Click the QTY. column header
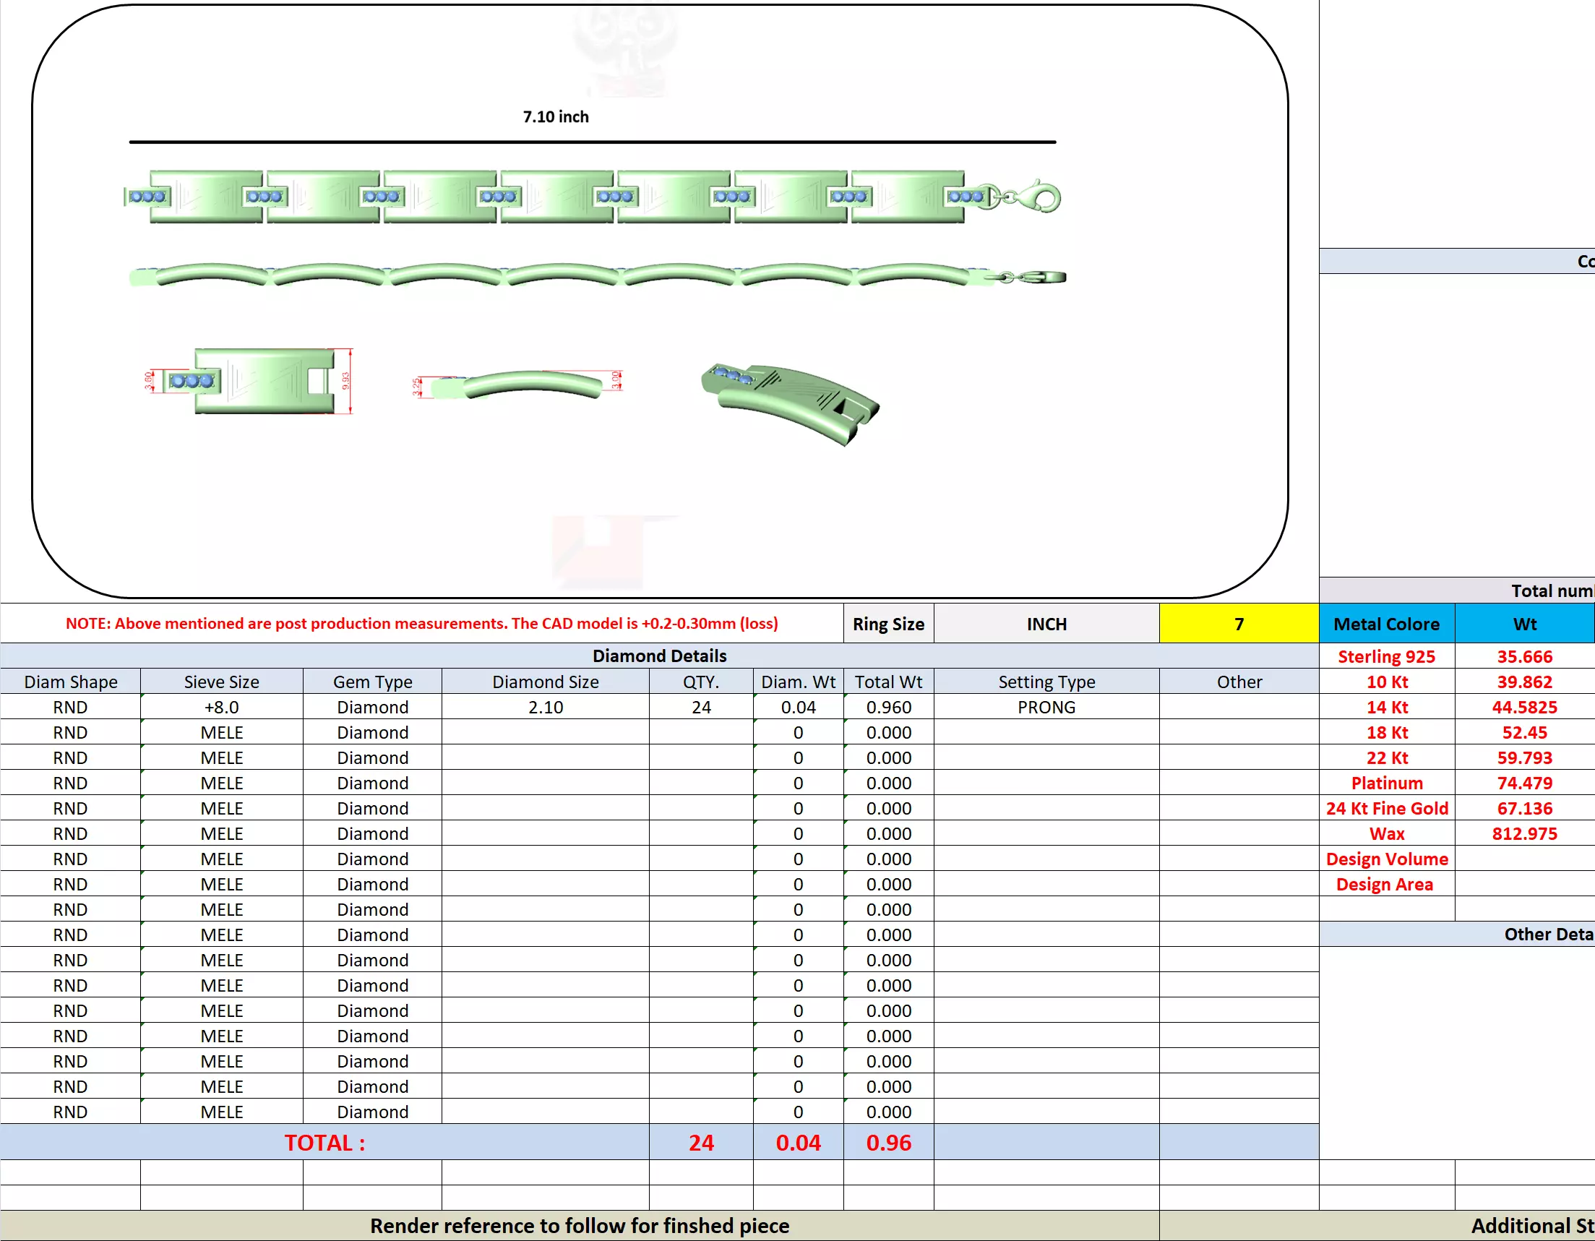 (x=700, y=681)
